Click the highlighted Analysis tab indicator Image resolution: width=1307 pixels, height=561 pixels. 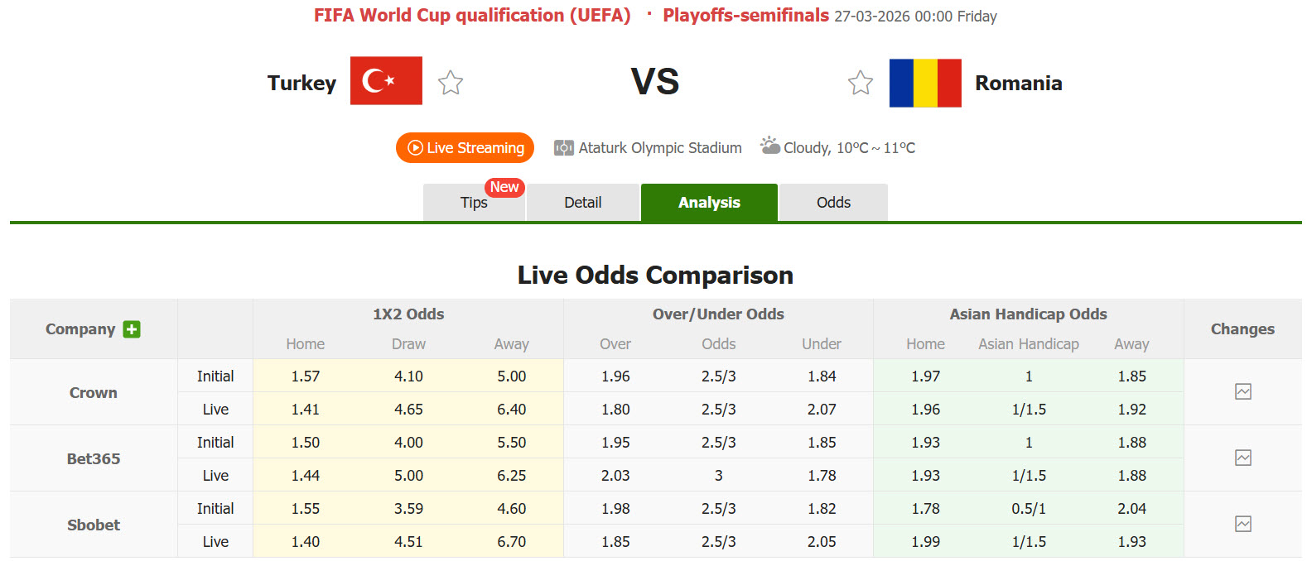click(709, 202)
